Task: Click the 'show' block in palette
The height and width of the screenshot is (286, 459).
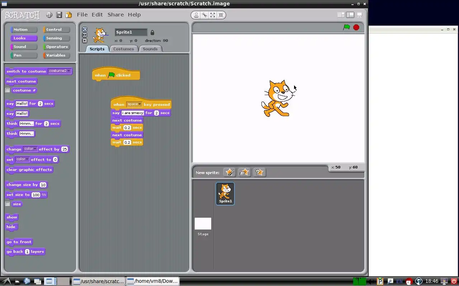Action: [x=12, y=217]
